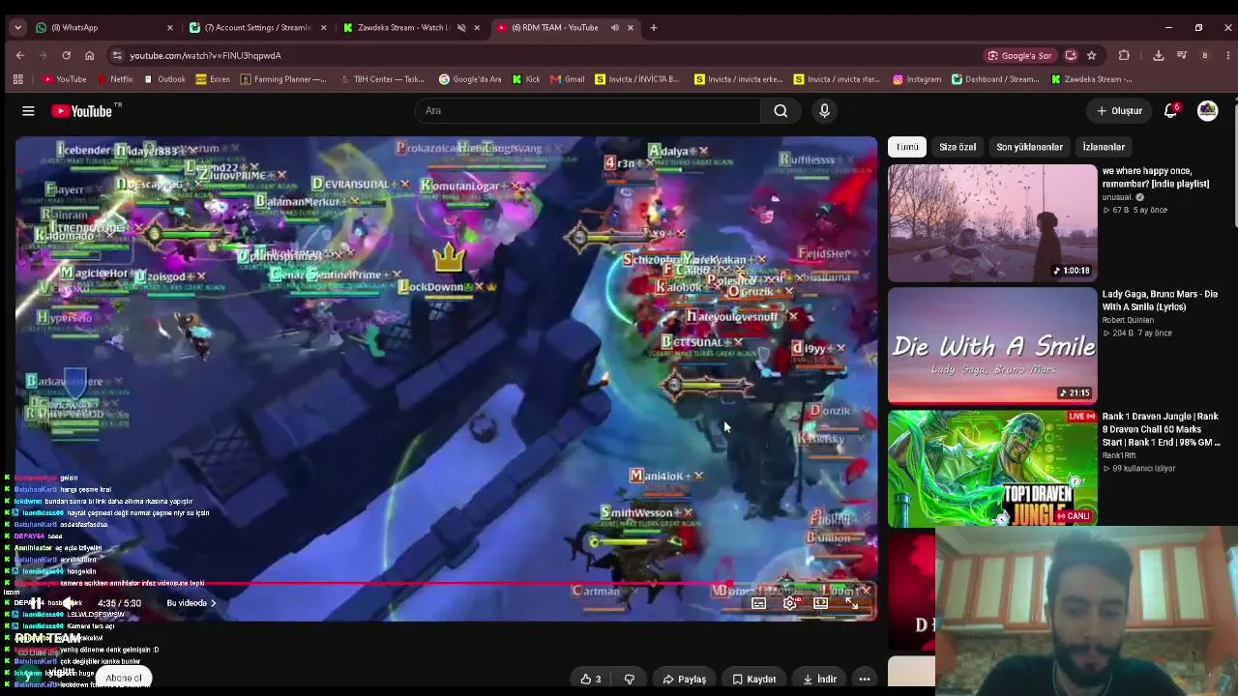
Task: Open YouTube notifications bell
Action: (1170, 111)
